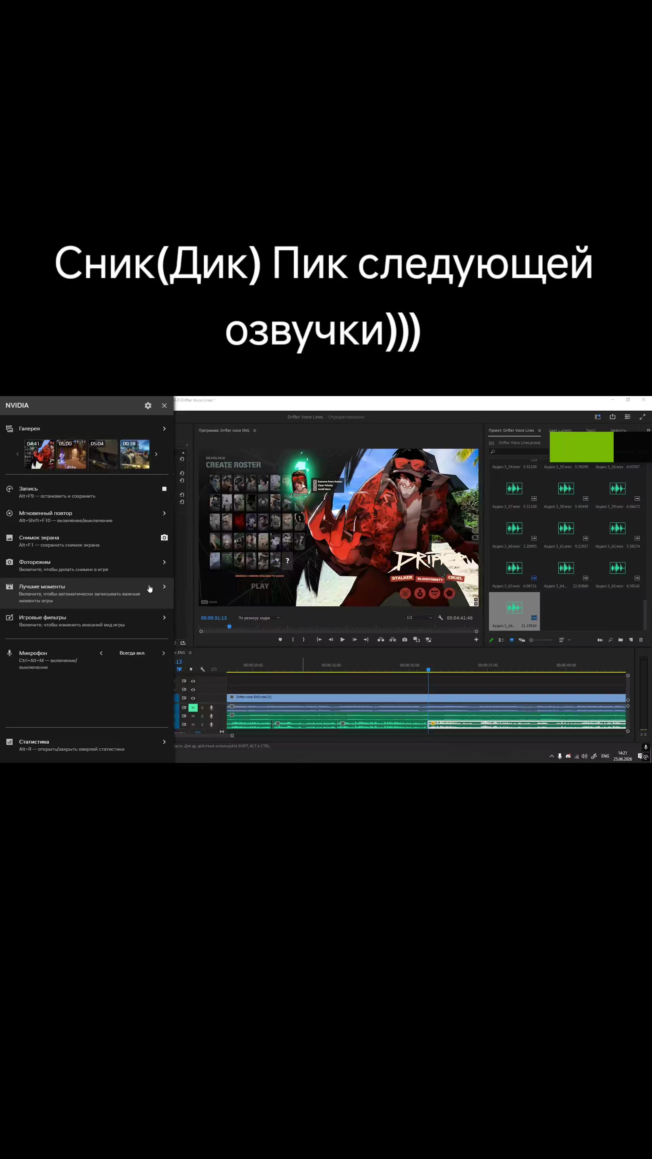The height and width of the screenshot is (1159, 652).
Task: Open timeline sequence hamburger menu
Action: click(190, 653)
